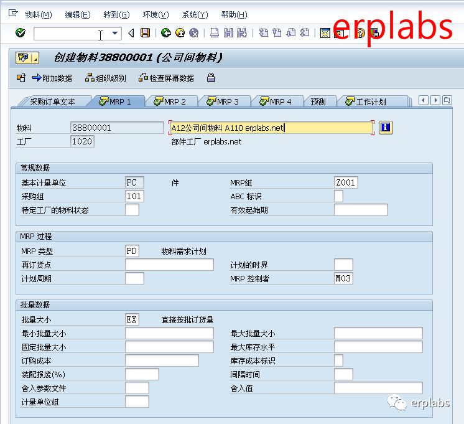Screen dimensions: 464x424
Task: Click the 特定工厂的物料状态 field
Action: click(x=132, y=210)
